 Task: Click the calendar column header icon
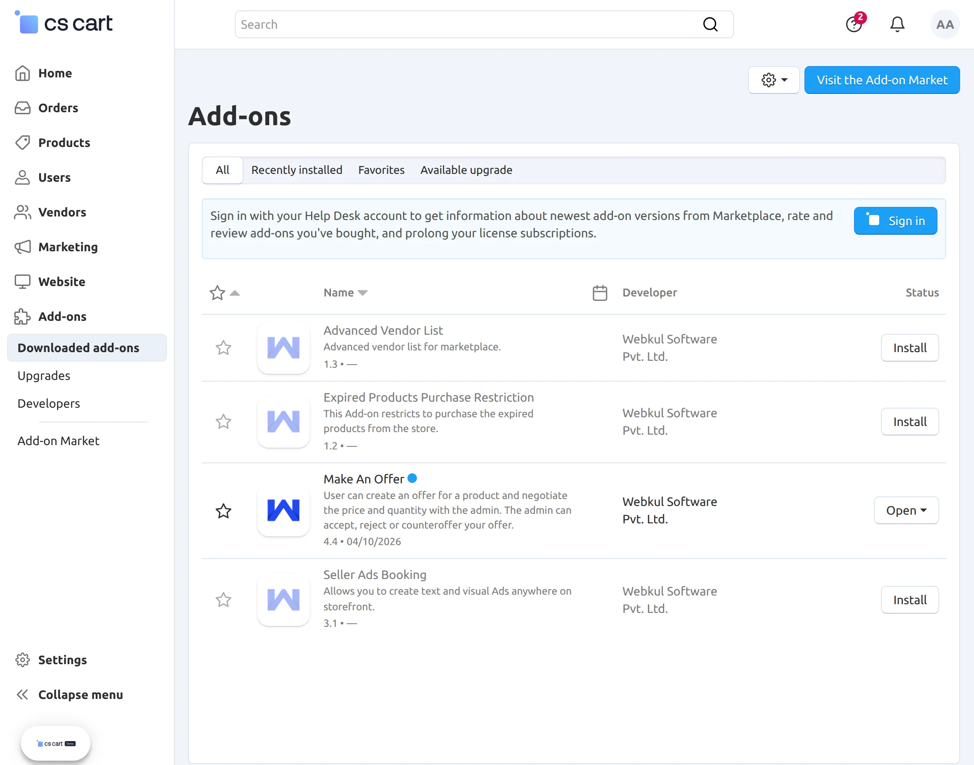(600, 293)
